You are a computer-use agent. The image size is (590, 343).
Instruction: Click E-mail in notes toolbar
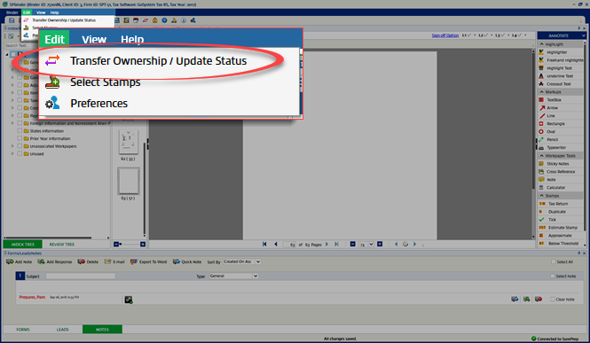(x=114, y=261)
